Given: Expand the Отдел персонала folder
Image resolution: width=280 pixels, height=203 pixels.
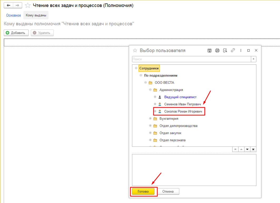Looking at the screenshot, I should pos(150,140).
